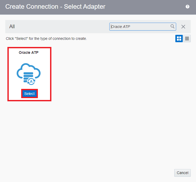Screen dimensions: 196x182
Task: Click the magnifier search icon
Action: tap(172, 26)
